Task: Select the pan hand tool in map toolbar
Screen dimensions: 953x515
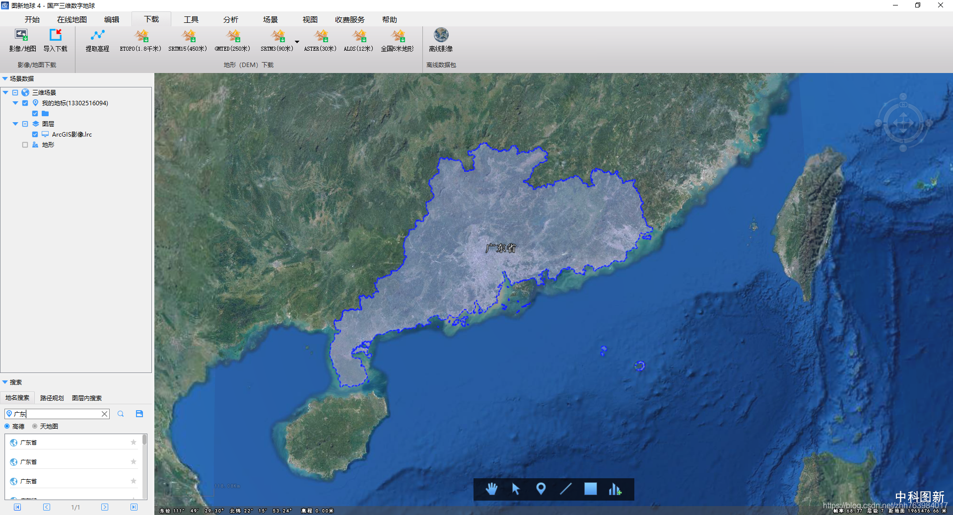Action: pos(491,489)
